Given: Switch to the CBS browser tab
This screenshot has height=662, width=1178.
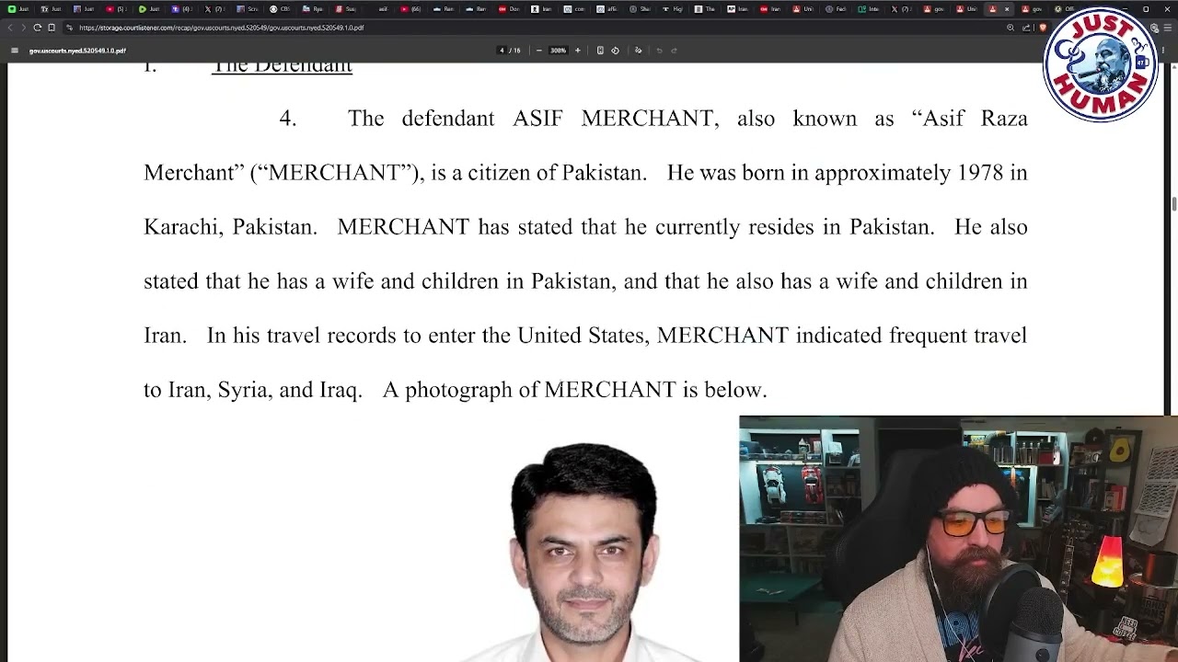Looking at the screenshot, I should click(x=281, y=9).
